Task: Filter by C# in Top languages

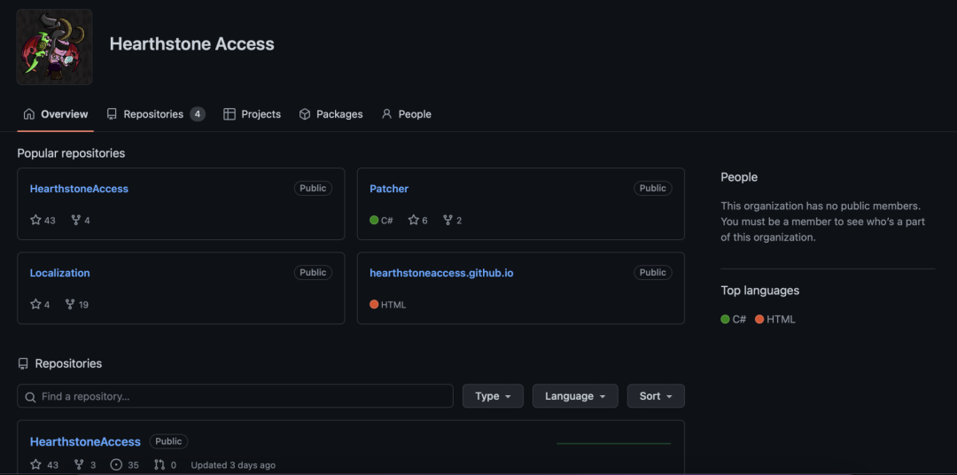Action: [734, 319]
